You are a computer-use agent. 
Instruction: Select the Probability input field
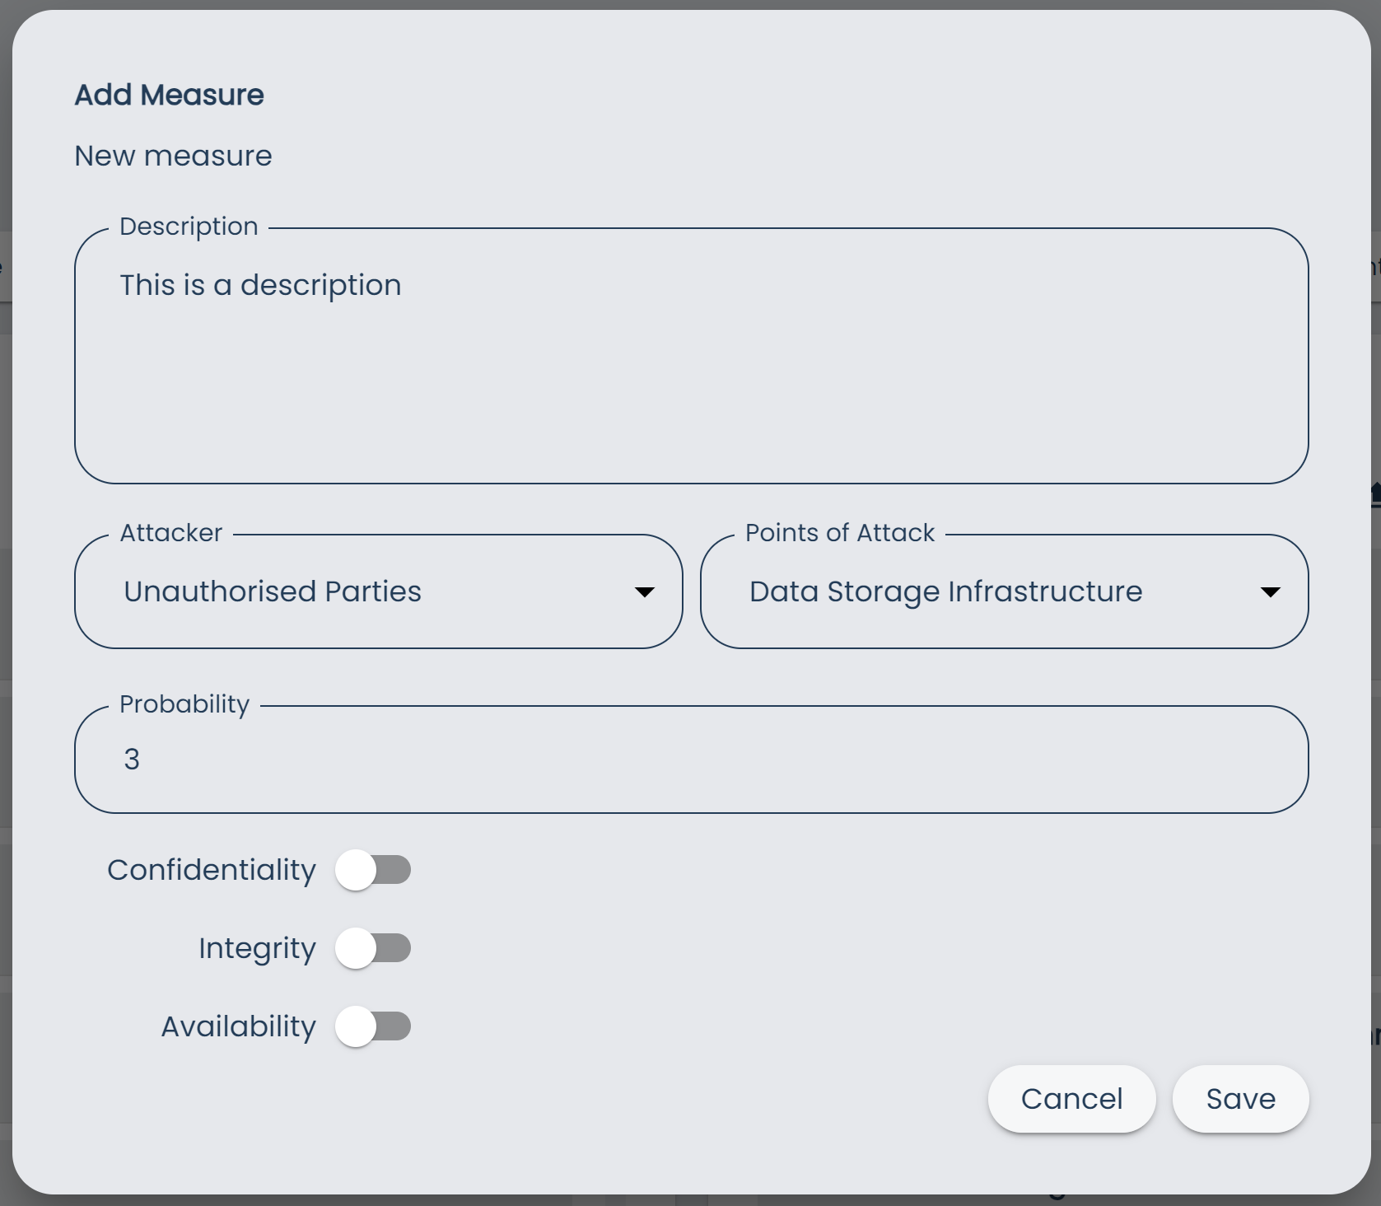(692, 759)
